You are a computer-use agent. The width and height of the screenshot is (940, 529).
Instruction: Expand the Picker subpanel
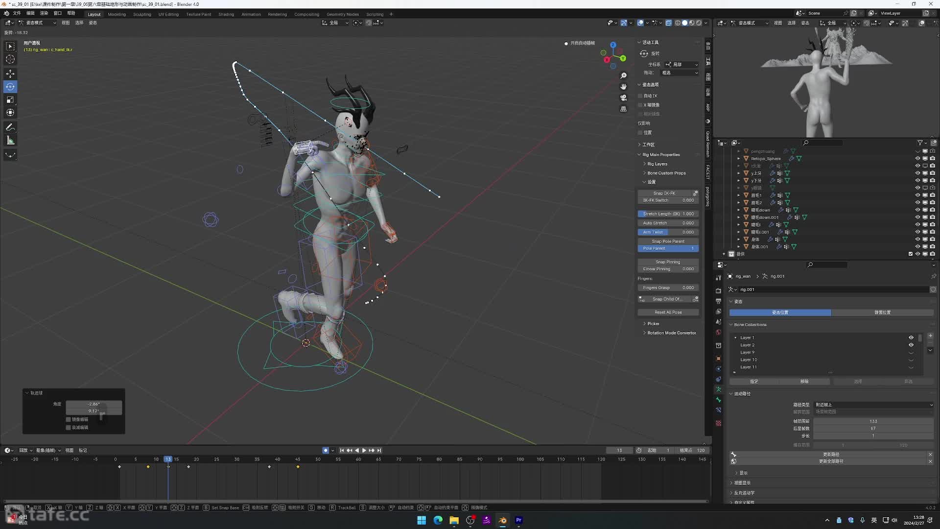[x=653, y=324]
